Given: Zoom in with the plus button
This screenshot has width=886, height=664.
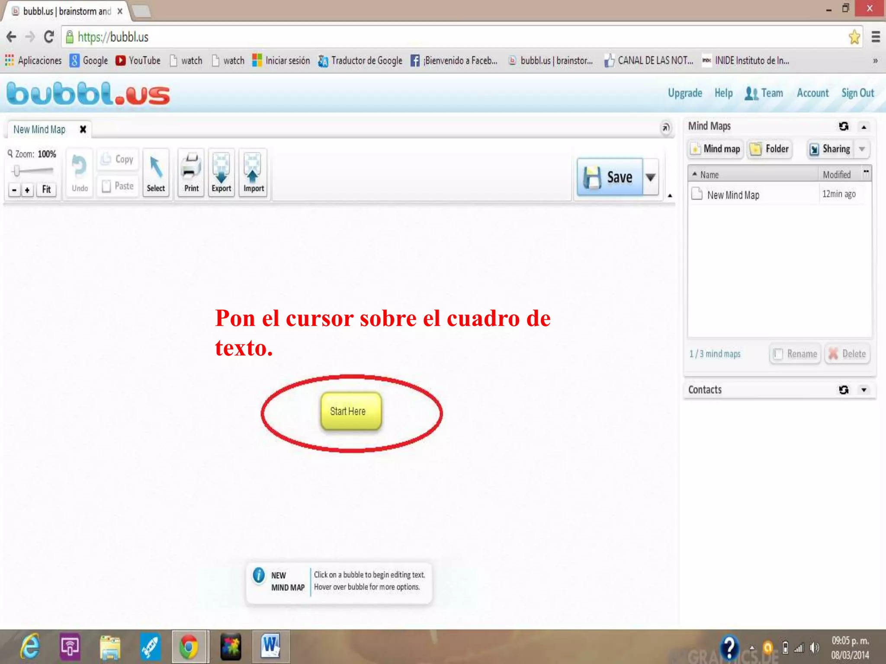Looking at the screenshot, I should (27, 190).
